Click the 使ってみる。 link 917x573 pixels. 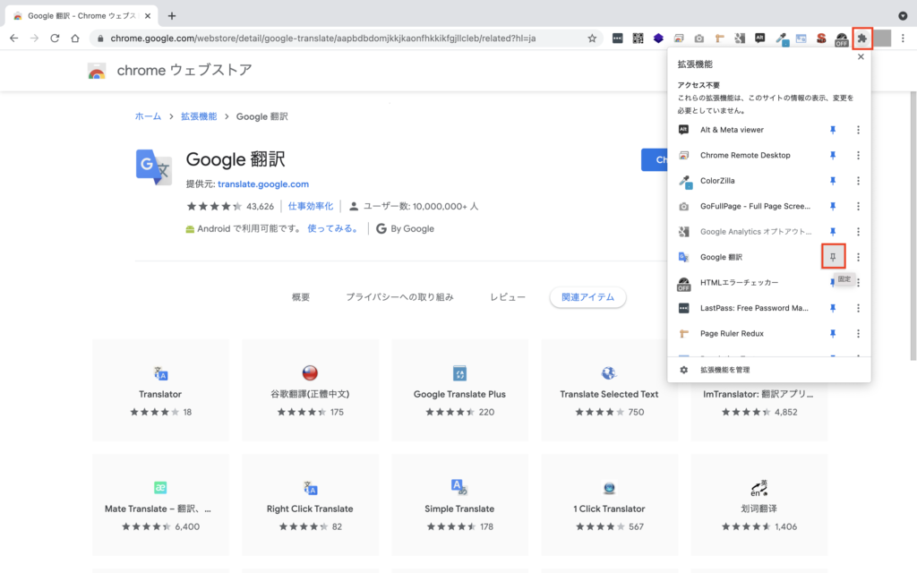(x=333, y=228)
